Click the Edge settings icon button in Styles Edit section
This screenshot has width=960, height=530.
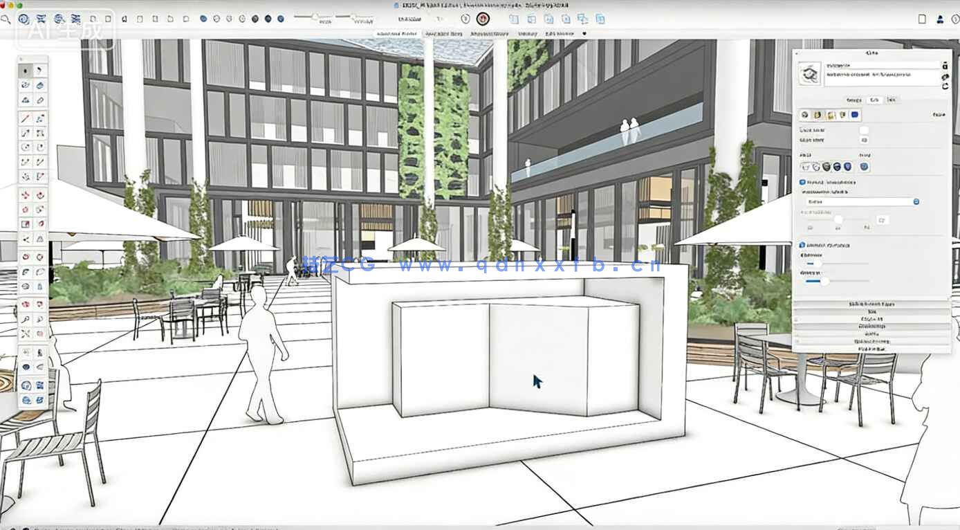pyautogui.click(x=806, y=115)
